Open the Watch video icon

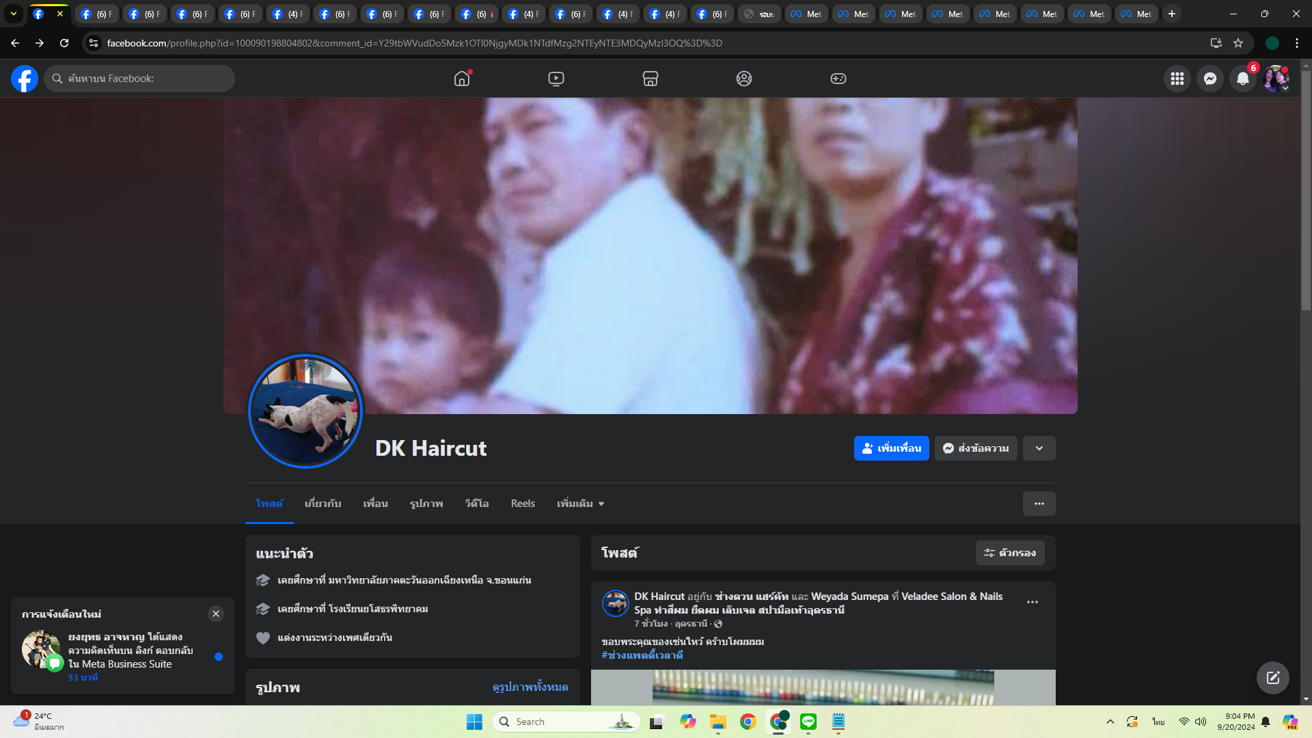click(x=556, y=79)
